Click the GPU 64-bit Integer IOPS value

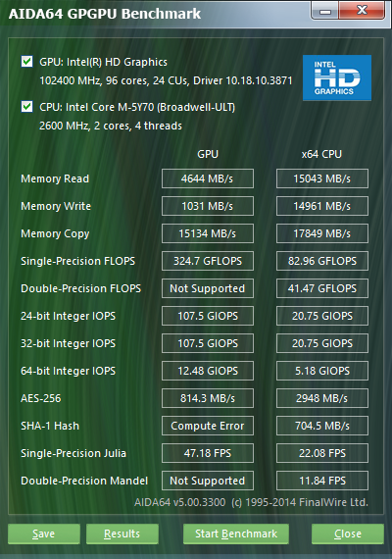coord(208,371)
